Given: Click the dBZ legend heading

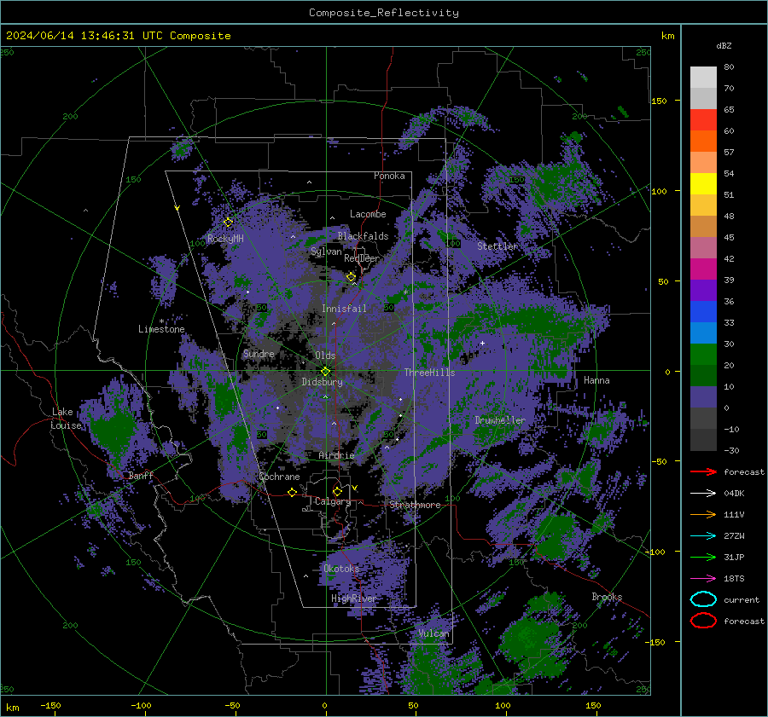Looking at the screenshot, I should point(724,46).
